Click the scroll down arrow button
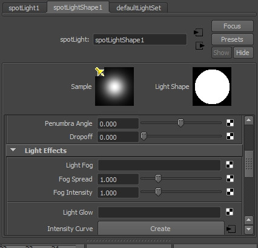Screen dimensions: 258x248 tap(248, 229)
